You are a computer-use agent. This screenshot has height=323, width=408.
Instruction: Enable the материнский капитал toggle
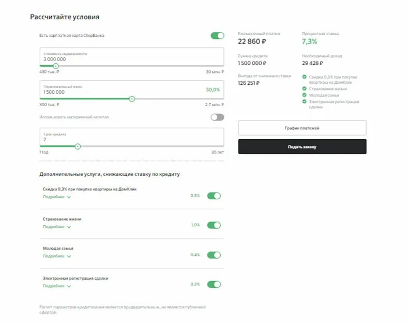(217, 117)
